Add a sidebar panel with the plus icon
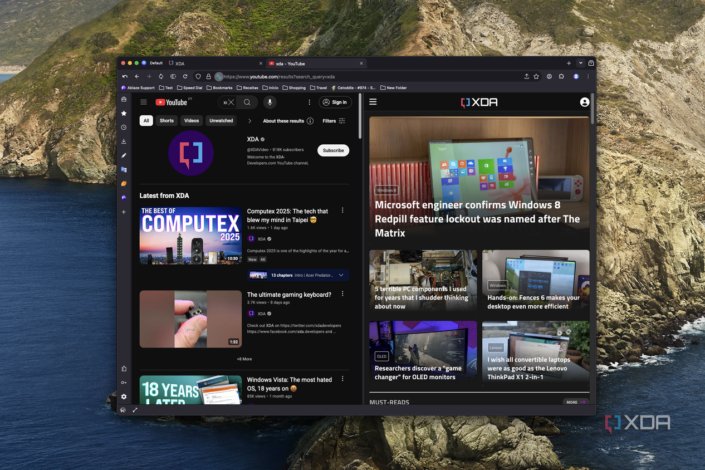The width and height of the screenshot is (705, 470). [124, 212]
